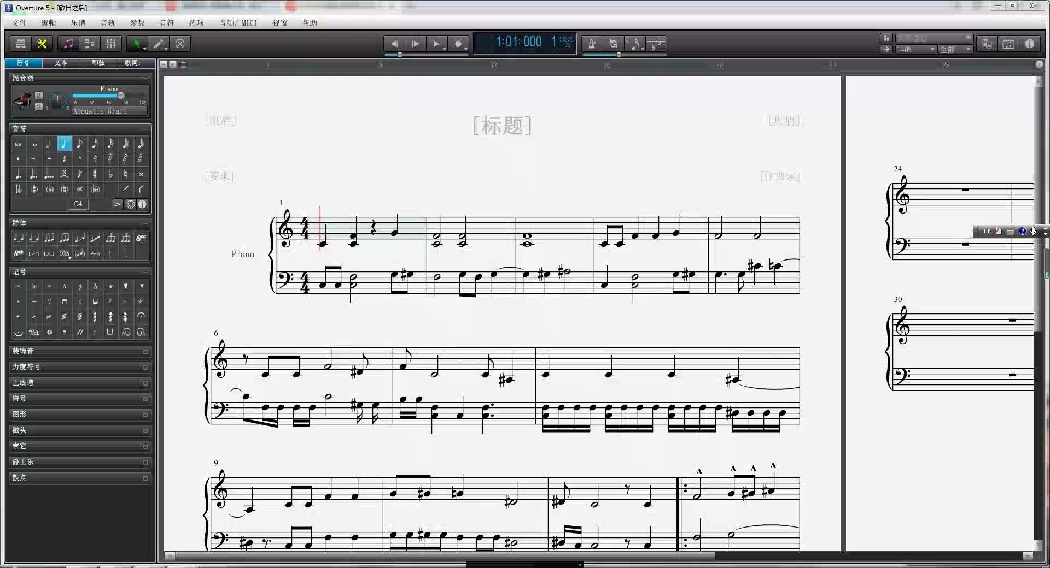Viewport: 1050px width, 568px height.
Task: Open the 140% zoom dropdown
Action: [915, 49]
